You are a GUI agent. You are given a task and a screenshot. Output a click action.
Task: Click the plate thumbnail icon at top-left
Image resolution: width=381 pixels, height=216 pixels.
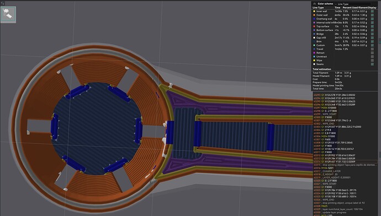click(8, 14)
